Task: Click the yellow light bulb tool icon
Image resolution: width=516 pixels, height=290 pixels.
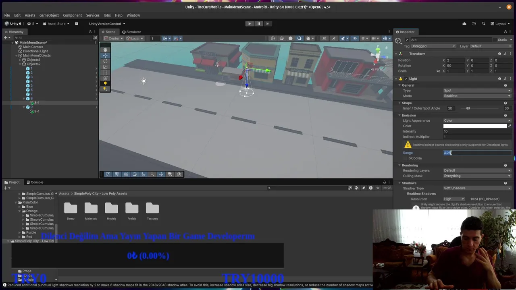Action: click(105, 83)
